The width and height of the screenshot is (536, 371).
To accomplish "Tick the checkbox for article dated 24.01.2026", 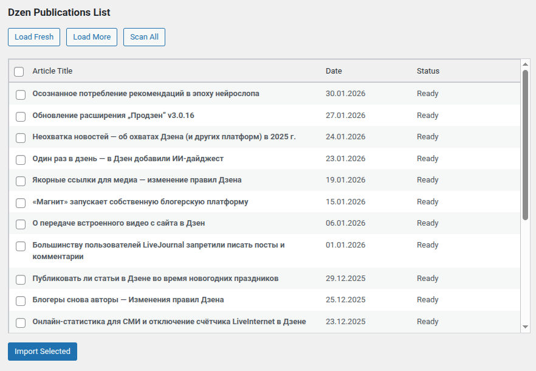I will [x=21, y=137].
